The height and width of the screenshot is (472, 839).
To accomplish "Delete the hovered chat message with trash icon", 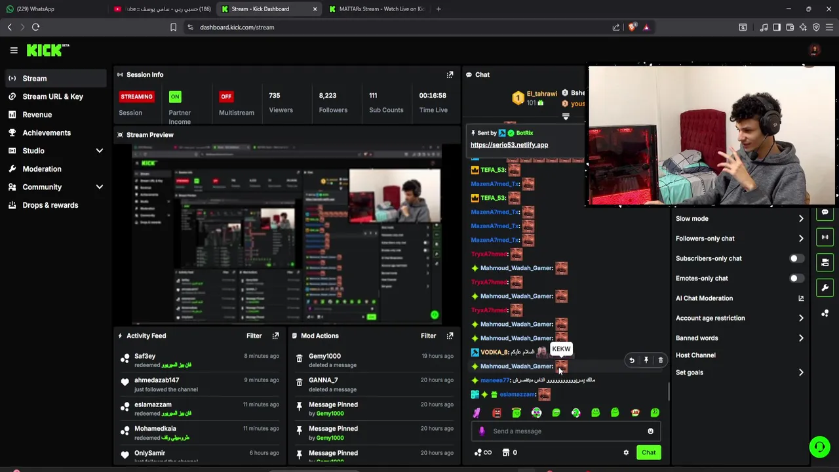I will [661, 360].
